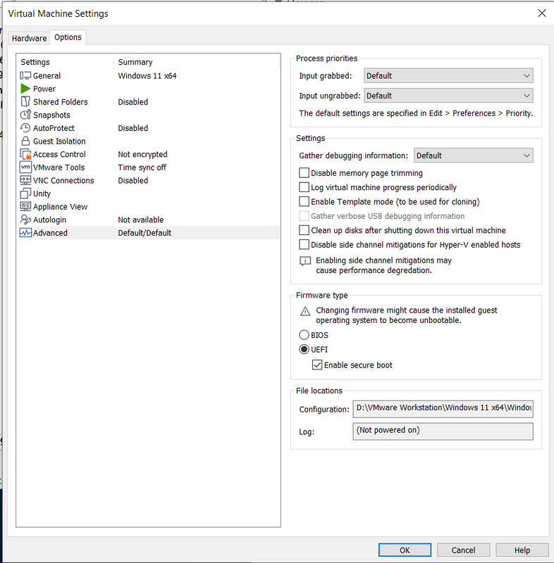Select the Snapshots label
Viewport: 554px width, 563px height.
(x=51, y=115)
